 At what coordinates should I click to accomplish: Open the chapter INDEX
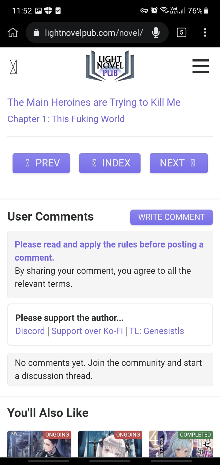[110, 163]
